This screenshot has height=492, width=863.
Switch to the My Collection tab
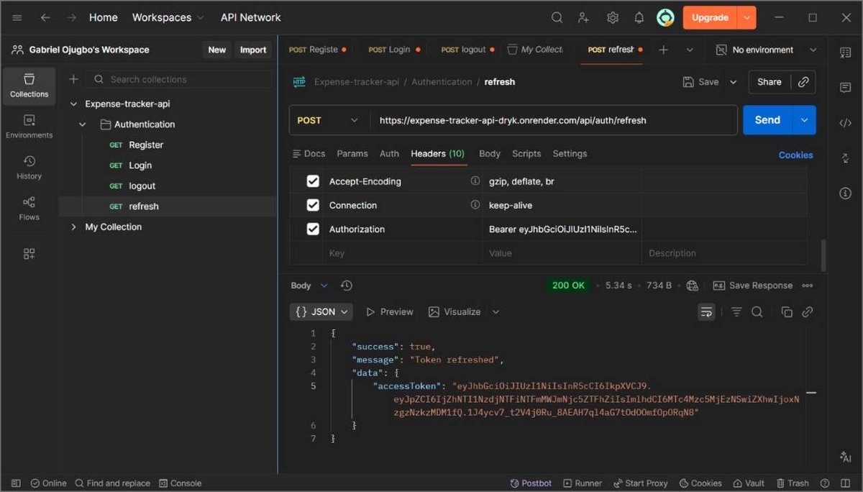pos(535,50)
